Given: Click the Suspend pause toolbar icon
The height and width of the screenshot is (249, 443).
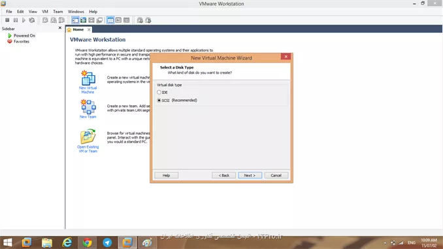Looking at the screenshot, I should 16,20.
